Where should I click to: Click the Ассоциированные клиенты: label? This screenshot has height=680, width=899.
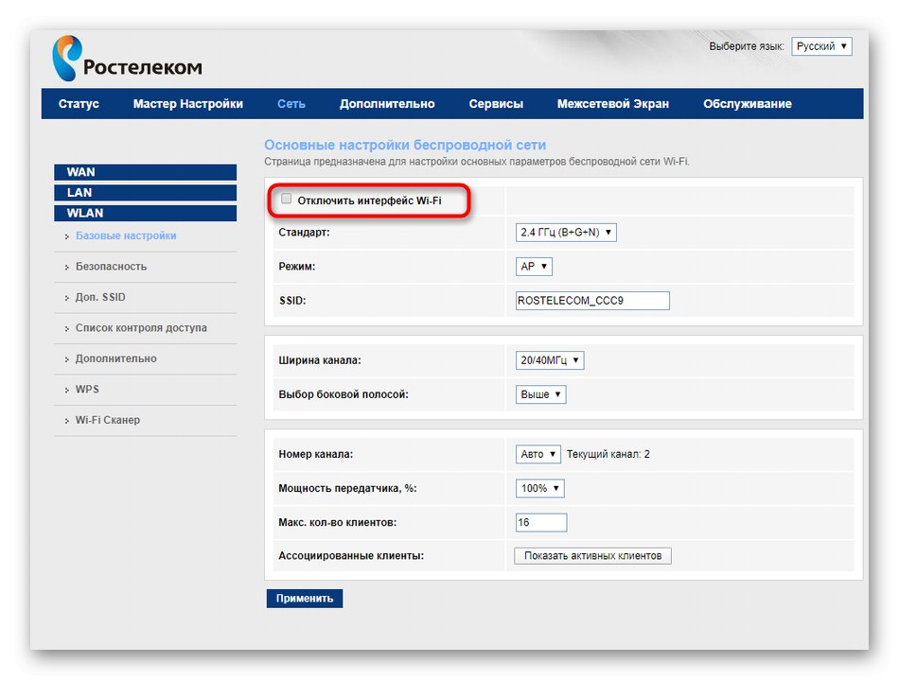point(351,556)
